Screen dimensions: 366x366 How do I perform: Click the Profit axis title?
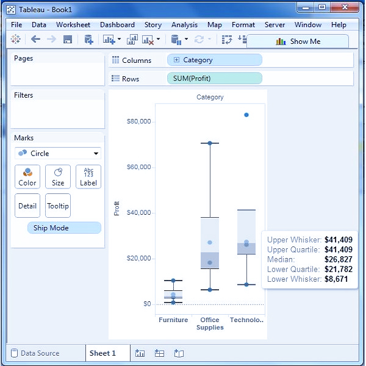pos(117,209)
